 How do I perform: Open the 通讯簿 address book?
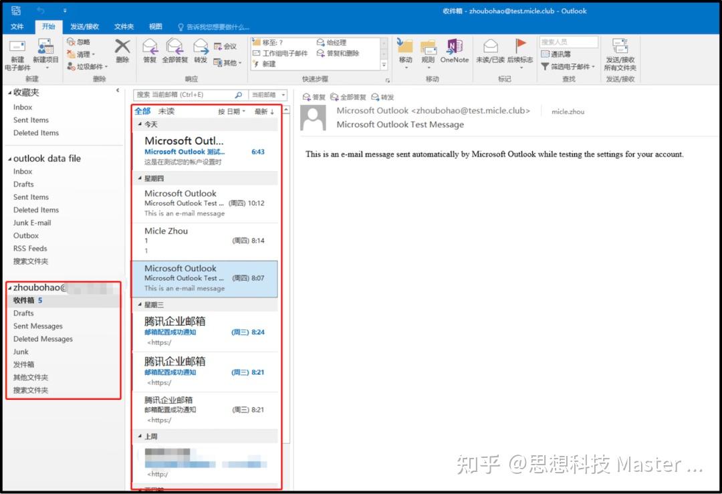562,53
